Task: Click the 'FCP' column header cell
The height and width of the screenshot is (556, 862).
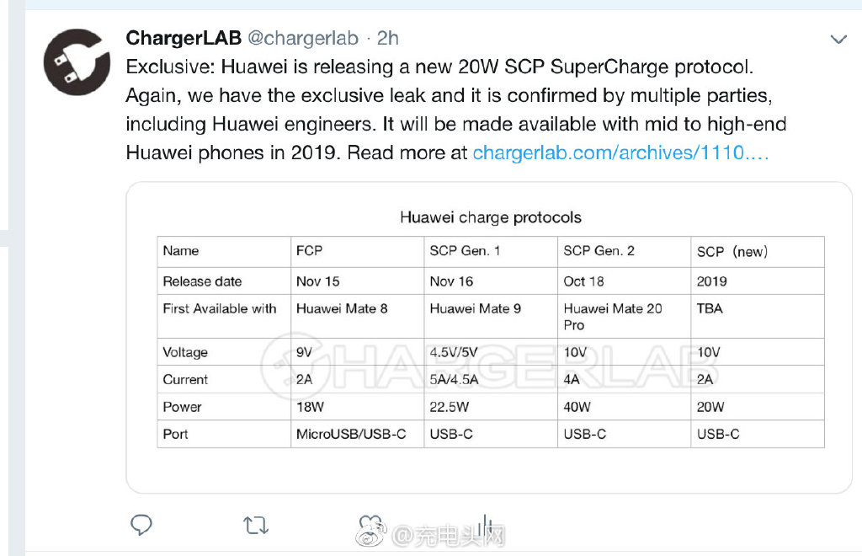Action: click(x=310, y=251)
